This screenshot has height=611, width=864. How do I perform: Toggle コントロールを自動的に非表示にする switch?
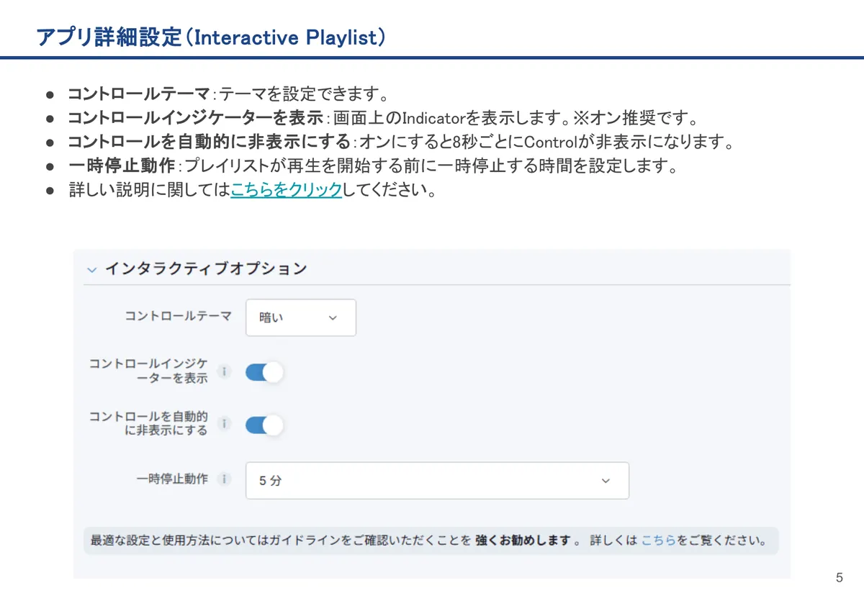point(264,425)
